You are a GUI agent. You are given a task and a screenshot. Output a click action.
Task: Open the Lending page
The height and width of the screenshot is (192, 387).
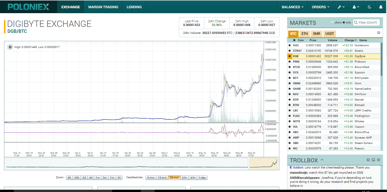coord(134,7)
